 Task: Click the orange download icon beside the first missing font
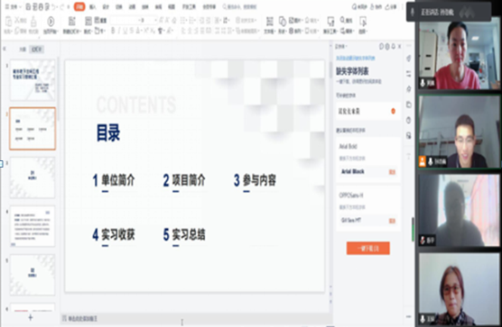393,111
